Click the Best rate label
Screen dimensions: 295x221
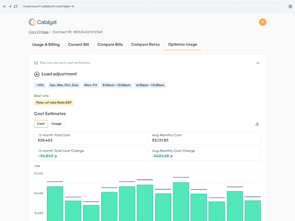coord(41,96)
